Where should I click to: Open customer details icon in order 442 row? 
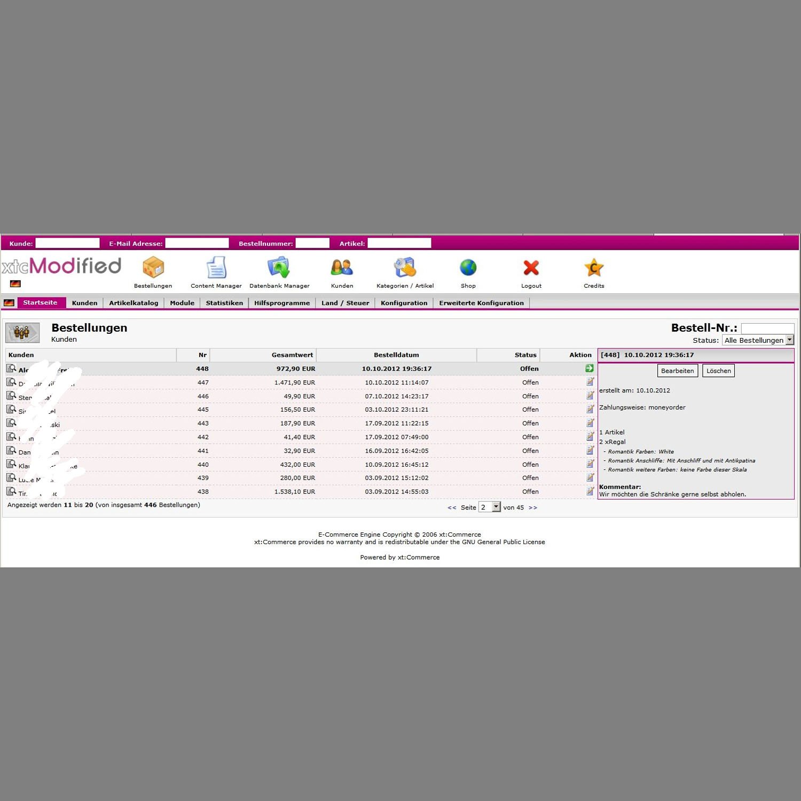point(11,437)
